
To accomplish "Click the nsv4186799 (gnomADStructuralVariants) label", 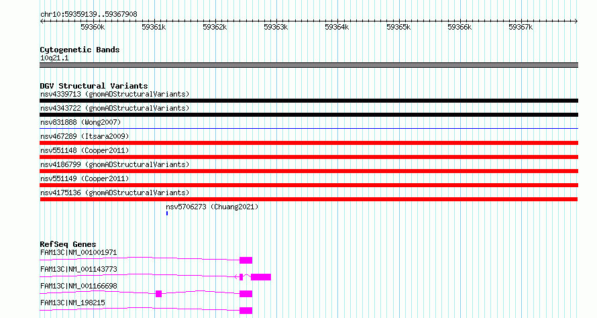I will click(x=115, y=164).
